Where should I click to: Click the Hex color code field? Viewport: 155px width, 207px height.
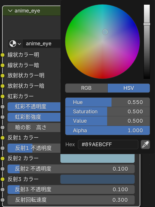pyautogui.click(x=108, y=144)
